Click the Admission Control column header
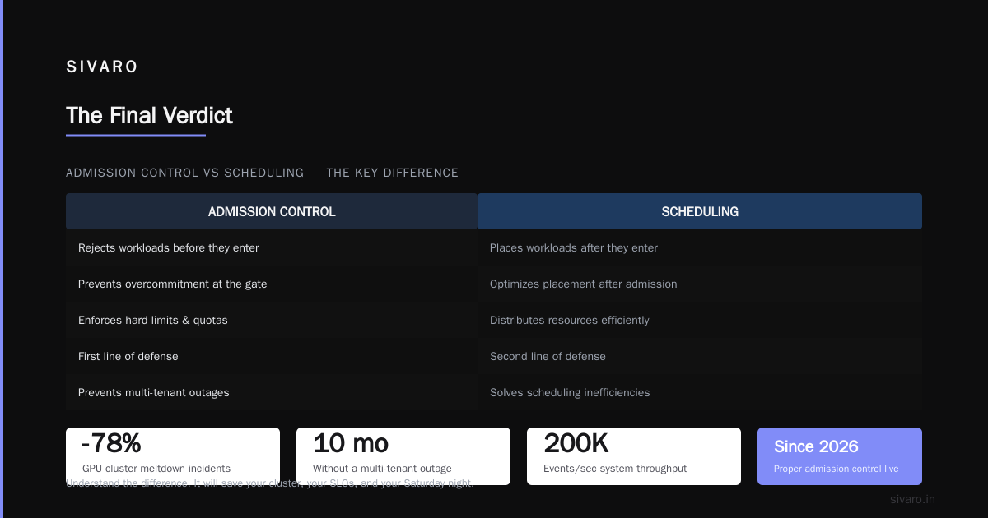 point(272,211)
